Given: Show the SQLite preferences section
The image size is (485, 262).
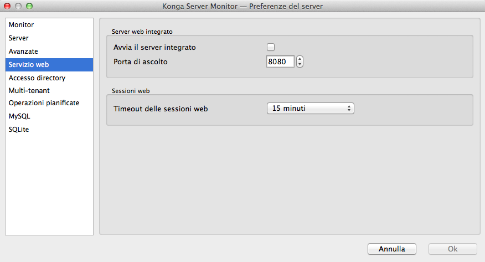Looking at the screenshot, I should pos(19,130).
